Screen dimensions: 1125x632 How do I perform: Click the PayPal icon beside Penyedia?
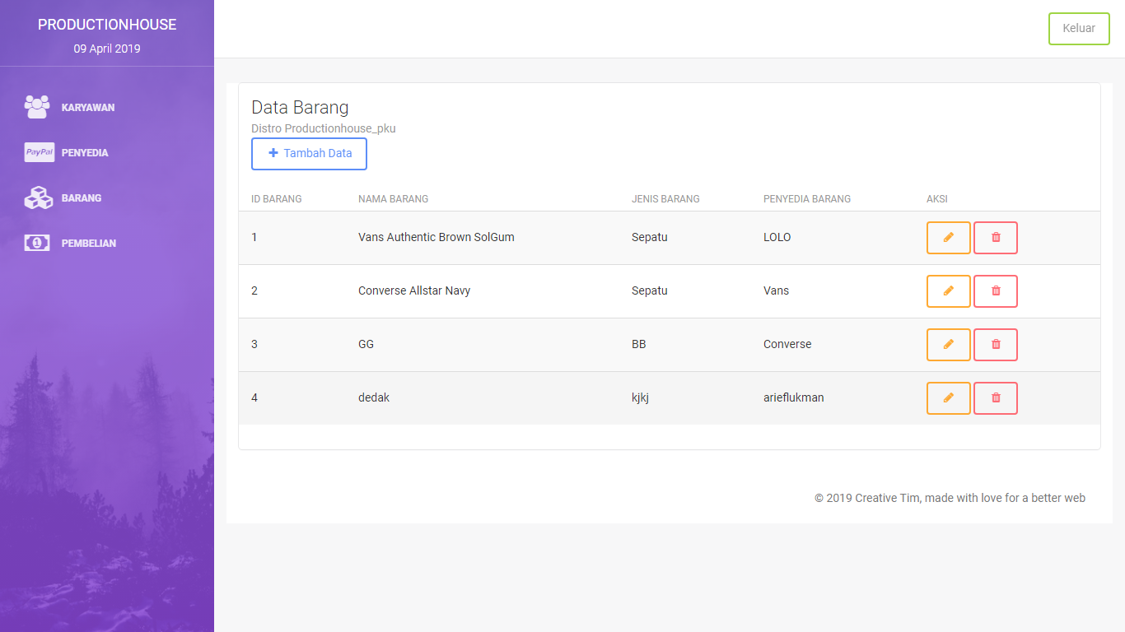click(x=39, y=152)
